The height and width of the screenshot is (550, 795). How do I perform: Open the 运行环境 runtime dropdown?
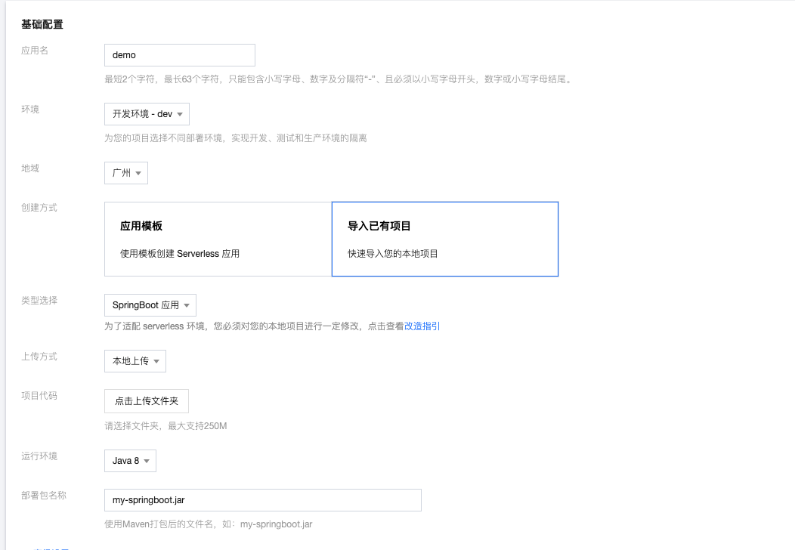[x=129, y=461]
